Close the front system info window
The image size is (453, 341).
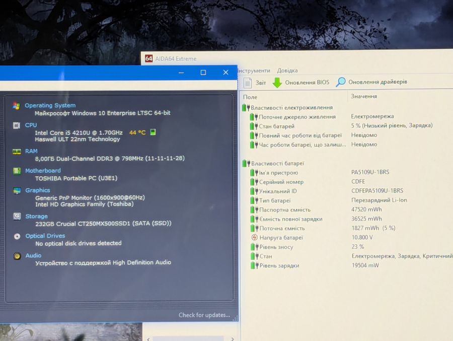(226, 73)
